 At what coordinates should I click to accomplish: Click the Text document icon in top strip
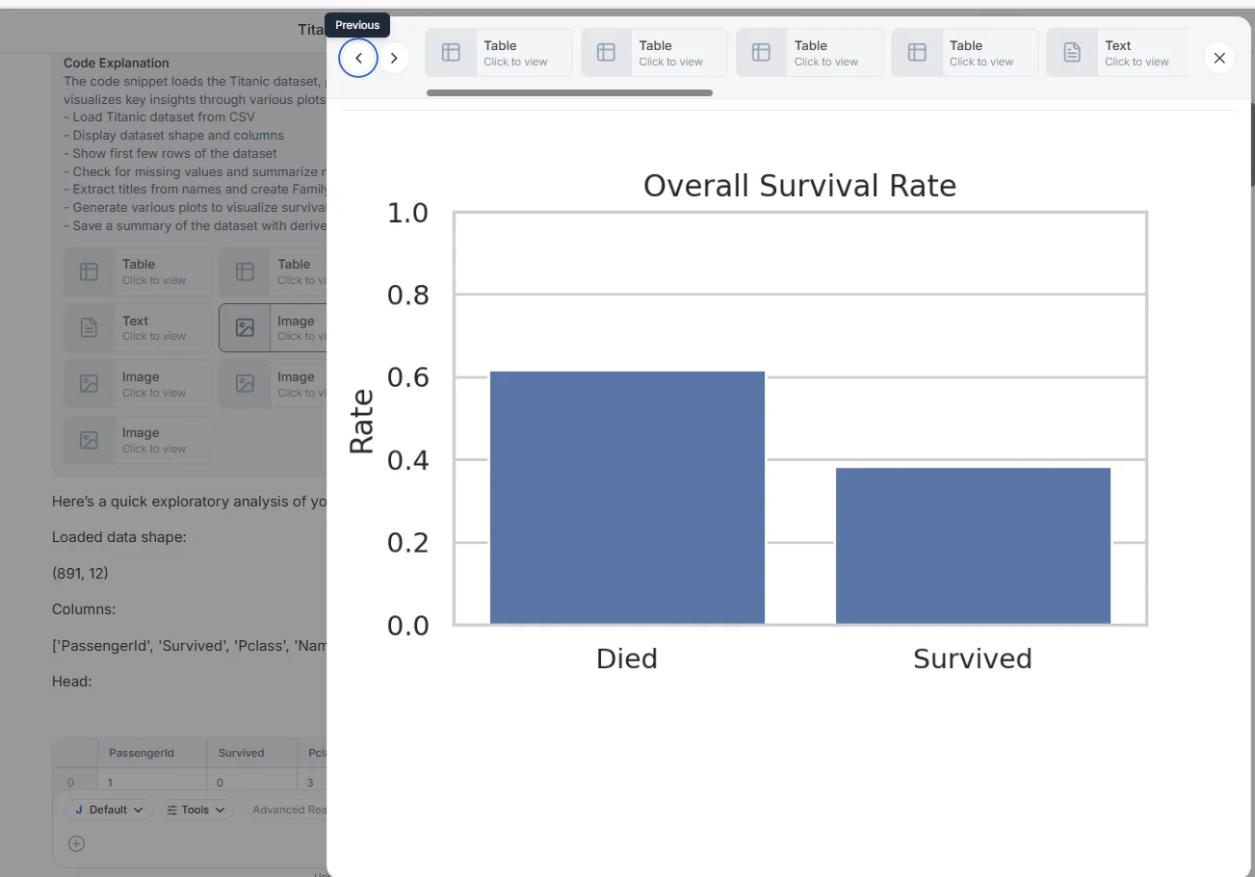point(1072,53)
